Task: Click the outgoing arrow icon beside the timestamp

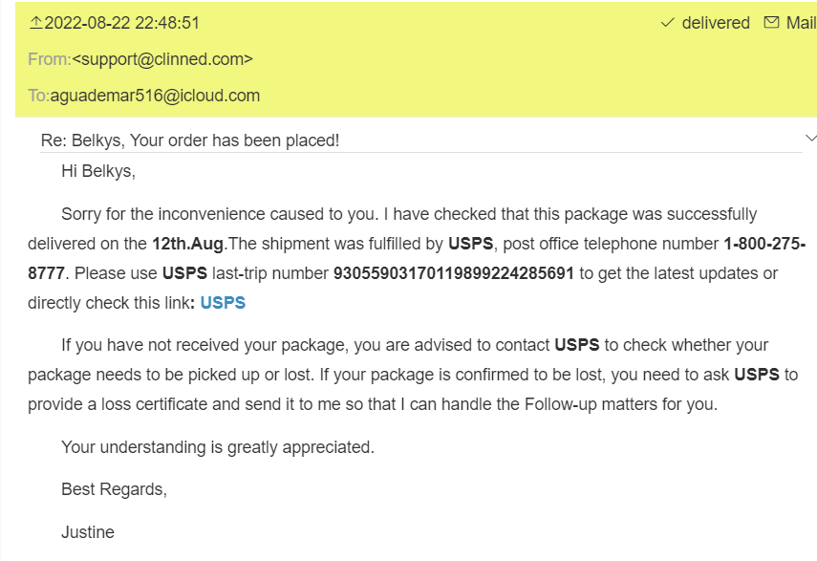Action: [x=36, y=23]
